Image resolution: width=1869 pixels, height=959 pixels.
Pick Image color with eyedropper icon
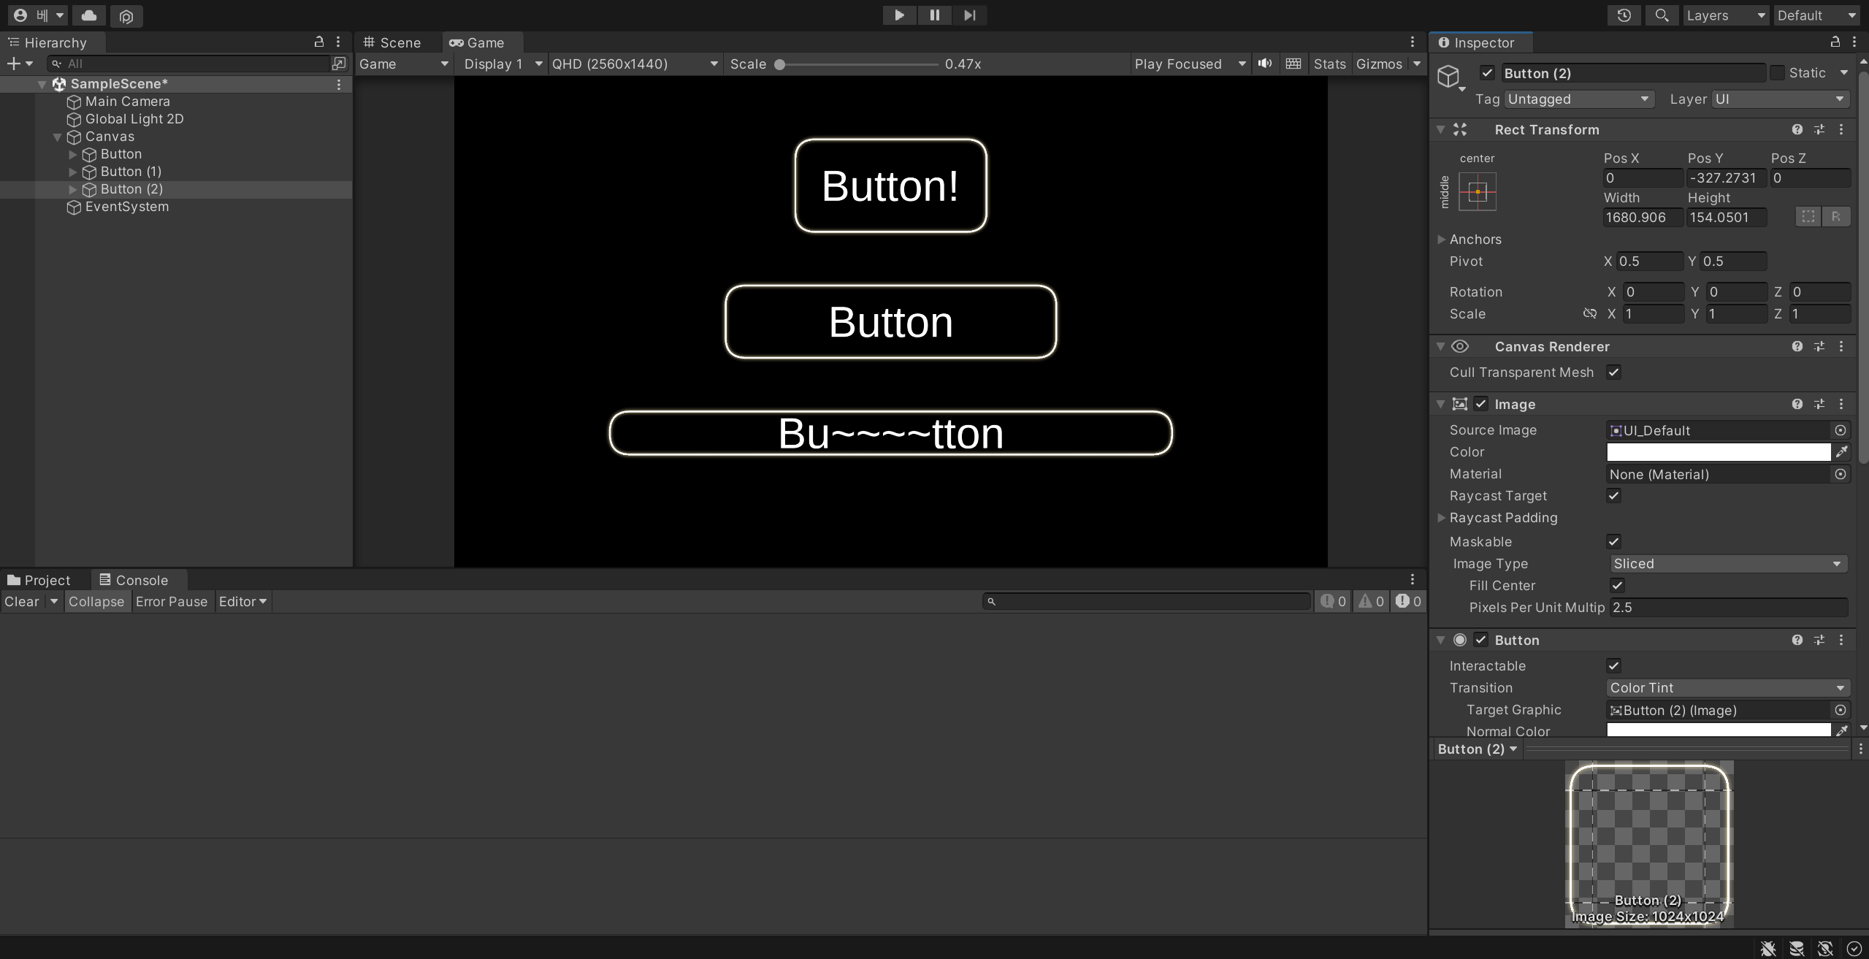click(1842, 452)
